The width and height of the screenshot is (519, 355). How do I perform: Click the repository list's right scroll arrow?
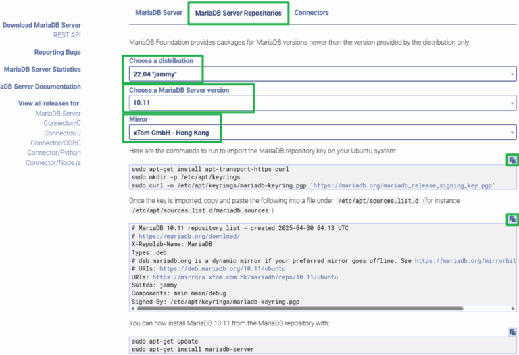[513, 308]
